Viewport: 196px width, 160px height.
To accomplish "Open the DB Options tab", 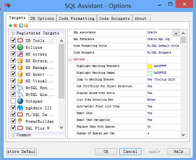I will coord(42,19).
